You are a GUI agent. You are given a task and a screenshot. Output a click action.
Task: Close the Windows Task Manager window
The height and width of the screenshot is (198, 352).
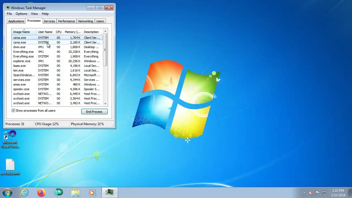[109, 8]
